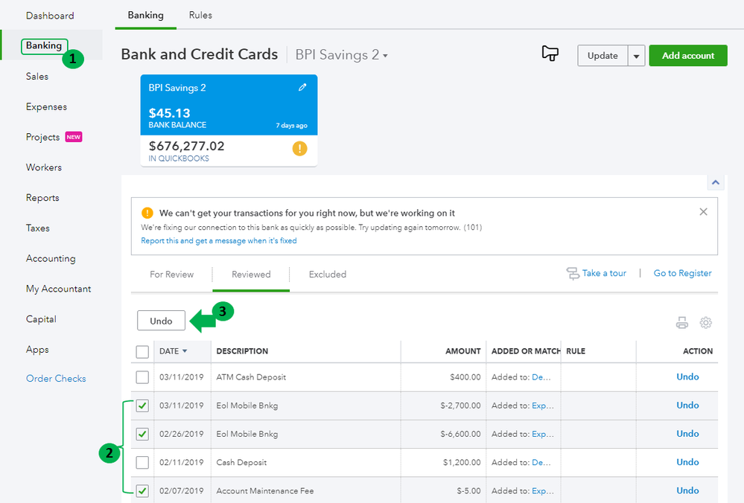This screenshot has width=744, height=503.
Task: Dismiss the connection warning banner
Action: pos(703,212)
